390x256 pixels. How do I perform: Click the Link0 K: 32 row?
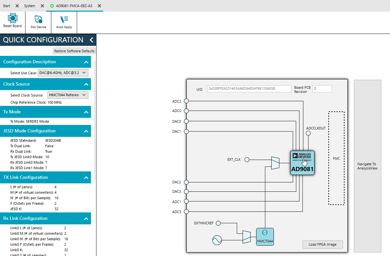(x=39, y=250)
